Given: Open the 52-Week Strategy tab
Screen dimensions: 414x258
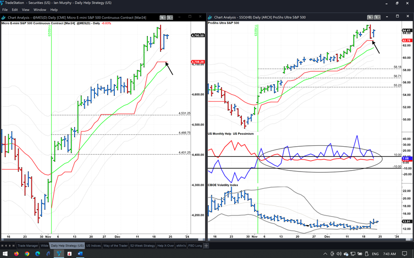Looking at the screenshot, I should click(x=143, y=246).
